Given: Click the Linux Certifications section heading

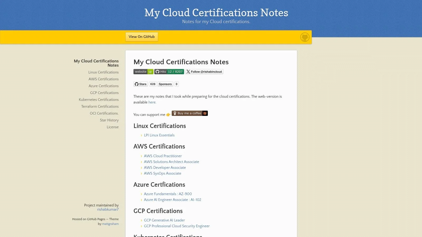Looking at the screenshot, I should pyautogui.click(x=160, y=126).
